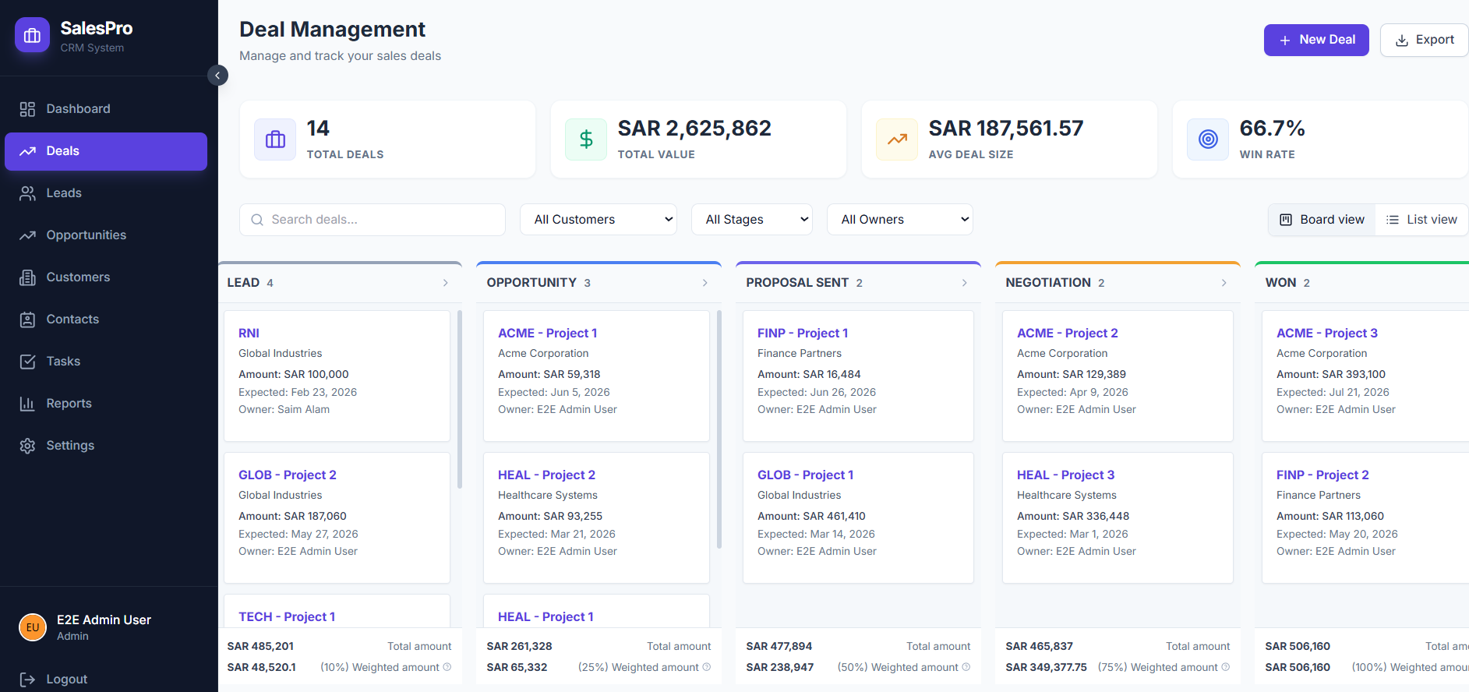The height and width of the screenshot is (692, 1469).
Task: Click the Logout arrow icon
Action: tap(27, 680)
